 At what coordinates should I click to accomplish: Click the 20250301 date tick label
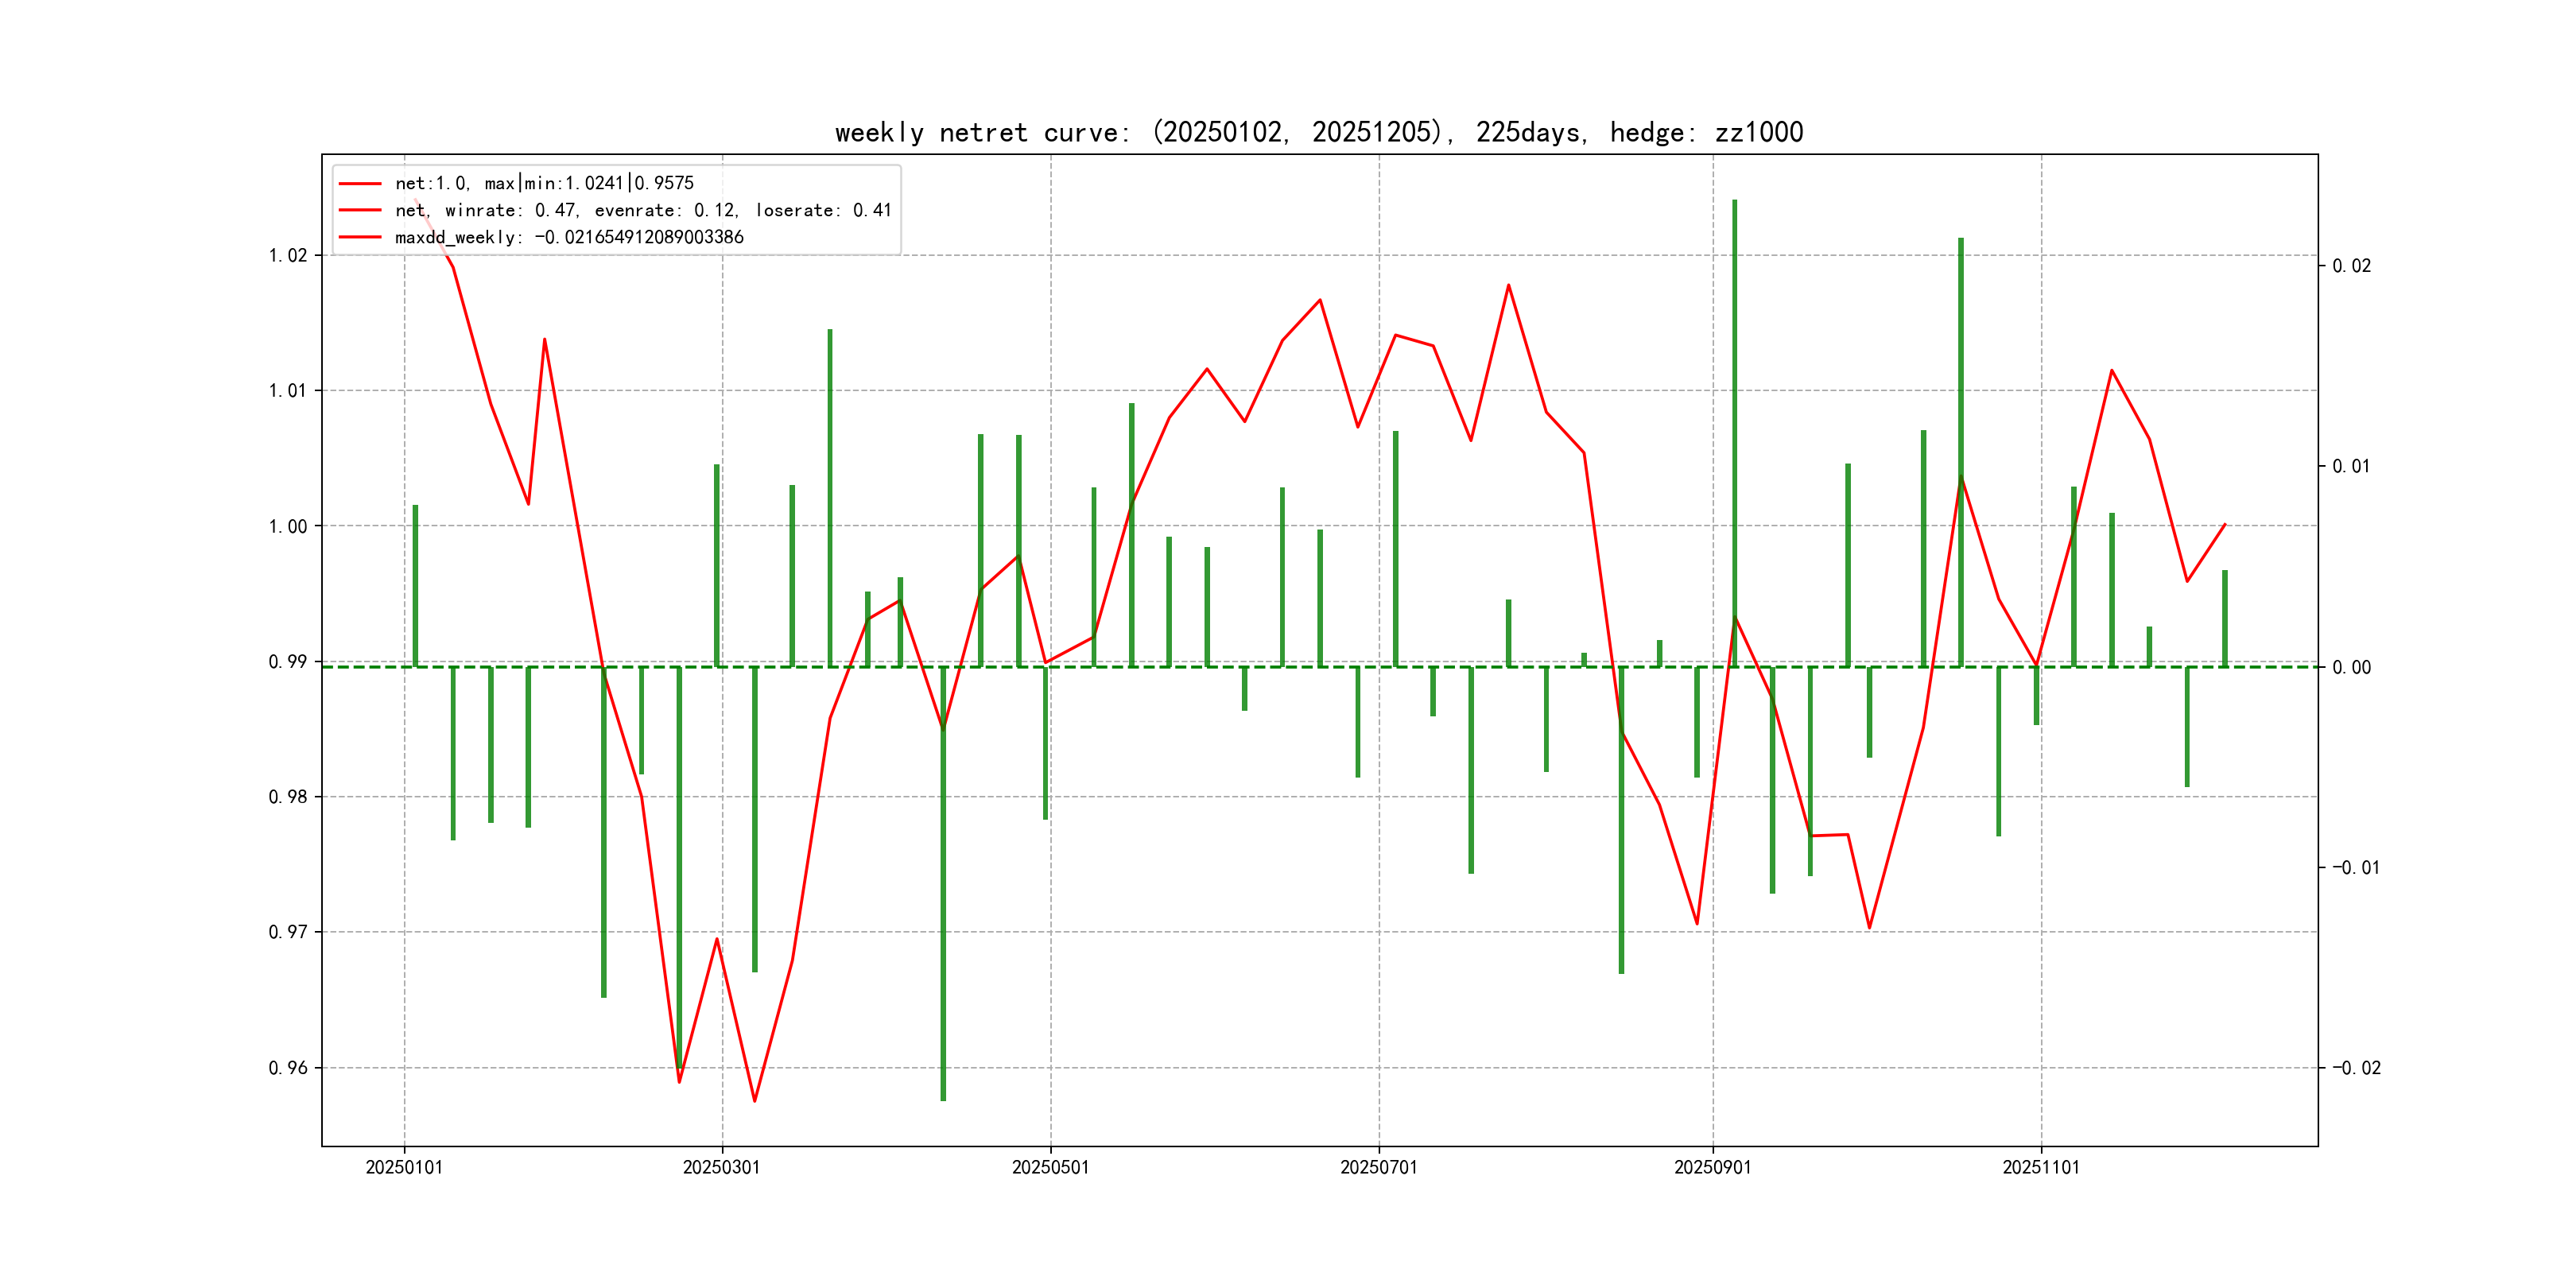coord(721,1167)
